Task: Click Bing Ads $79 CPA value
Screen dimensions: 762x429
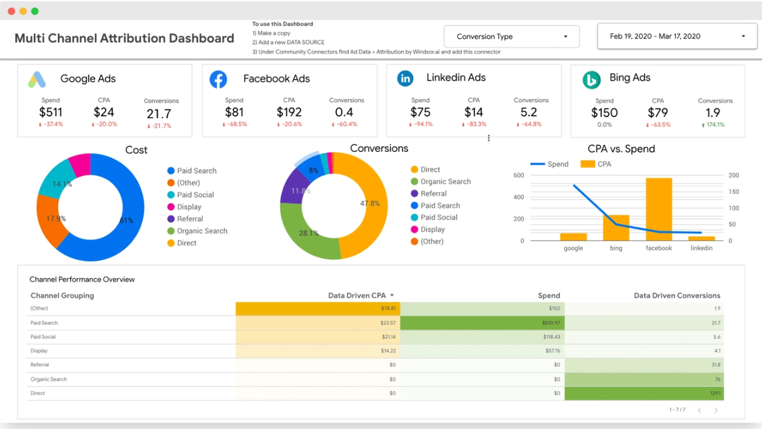Action: click(x=658, y=113)
